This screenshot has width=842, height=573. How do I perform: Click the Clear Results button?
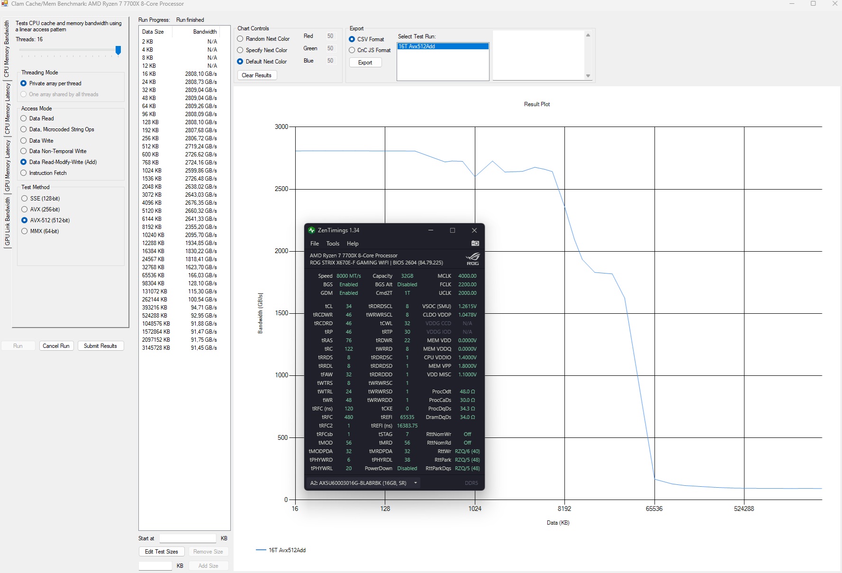click(257, 75)
